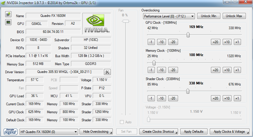
Task: Click the GPU Load value 36 %
Action: [35, 96]
